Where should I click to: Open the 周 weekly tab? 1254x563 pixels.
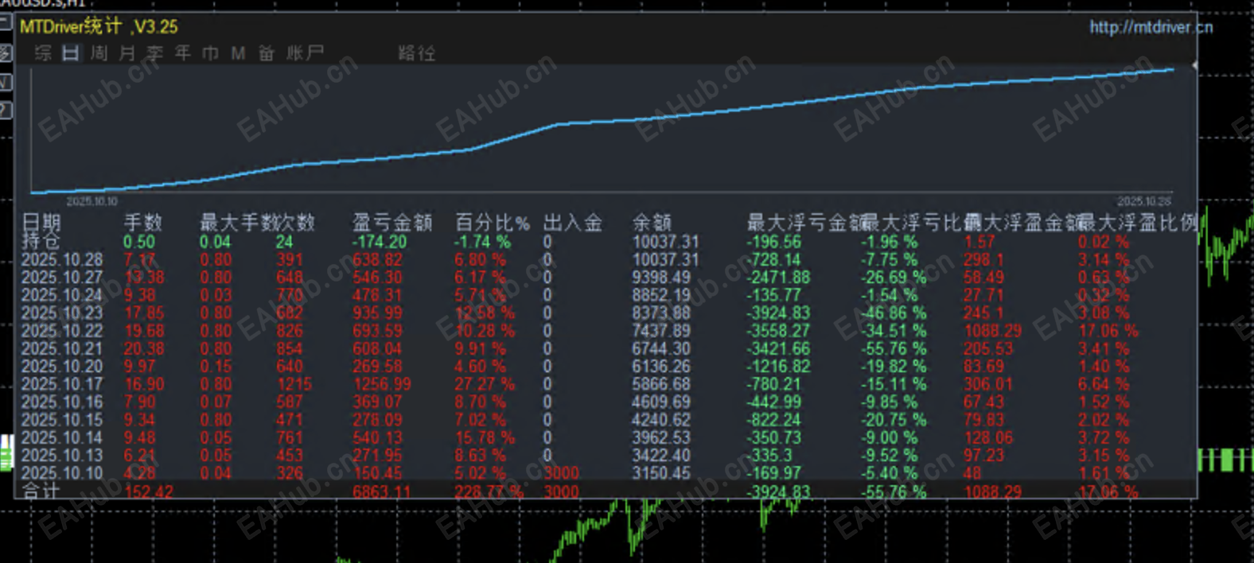coord(99,53)
